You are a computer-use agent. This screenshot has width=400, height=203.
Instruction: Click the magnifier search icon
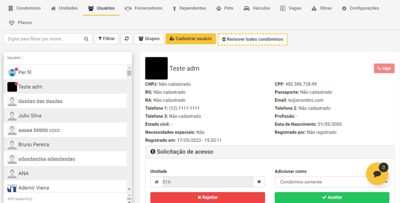(x=86, y=39)
